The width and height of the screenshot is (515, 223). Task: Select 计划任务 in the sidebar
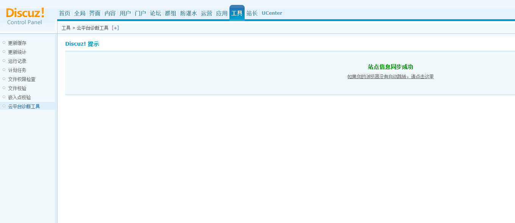17,70
